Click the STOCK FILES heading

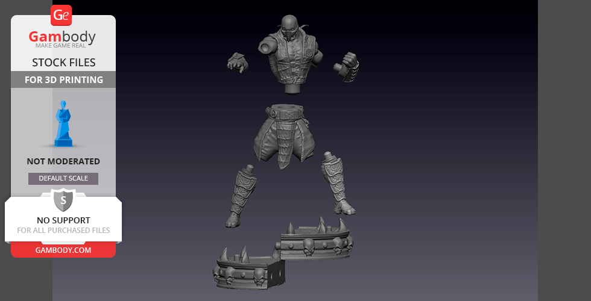pyautogui.click(x=63, y=63)
